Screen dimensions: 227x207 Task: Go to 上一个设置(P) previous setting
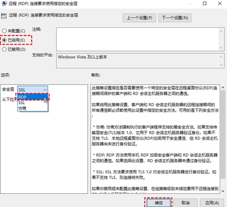point(139,18)
